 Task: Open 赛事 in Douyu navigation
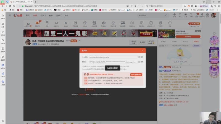(x=51, y=15)
